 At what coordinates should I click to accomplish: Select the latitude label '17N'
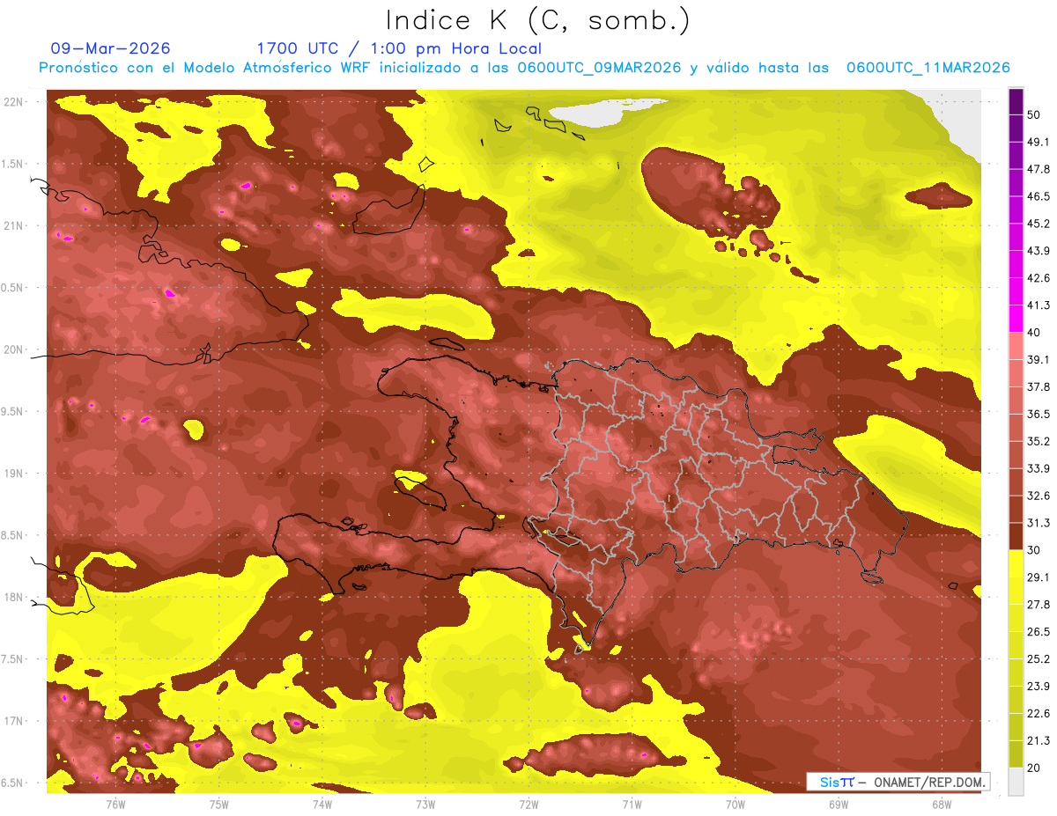[x=13, y=722]
